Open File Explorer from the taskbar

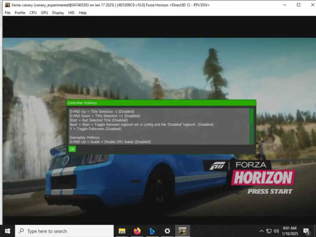122,231
